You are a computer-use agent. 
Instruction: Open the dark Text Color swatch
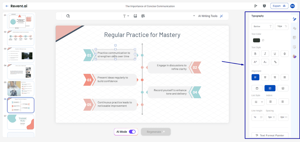pyautogui.click(x=256, y=40)
